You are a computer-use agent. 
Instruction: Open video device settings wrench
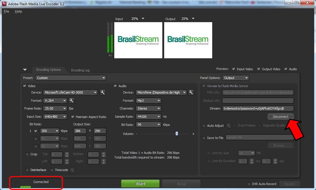pos(102,92)
